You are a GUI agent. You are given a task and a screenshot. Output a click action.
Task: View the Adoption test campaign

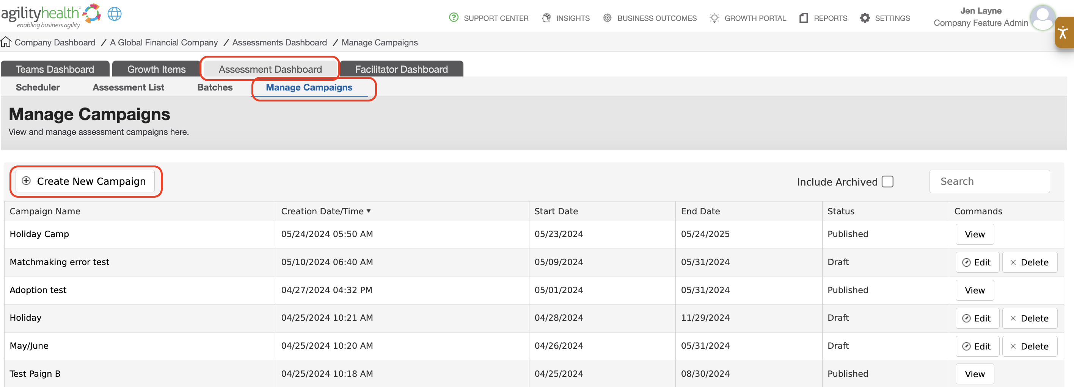tap(974, 290)
